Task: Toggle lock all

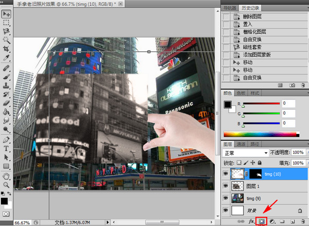Action: tap(260, 163)
